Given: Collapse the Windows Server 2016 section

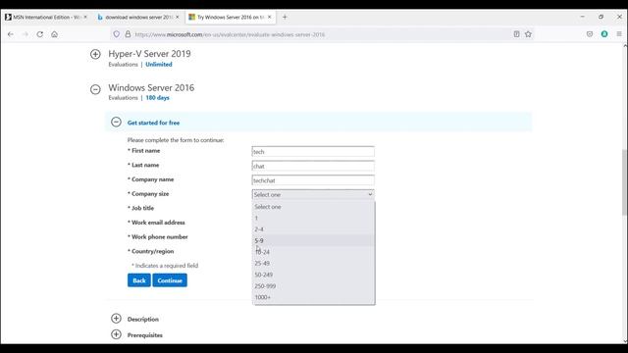Looking at the screenshot, I should [x=95, y=89].
